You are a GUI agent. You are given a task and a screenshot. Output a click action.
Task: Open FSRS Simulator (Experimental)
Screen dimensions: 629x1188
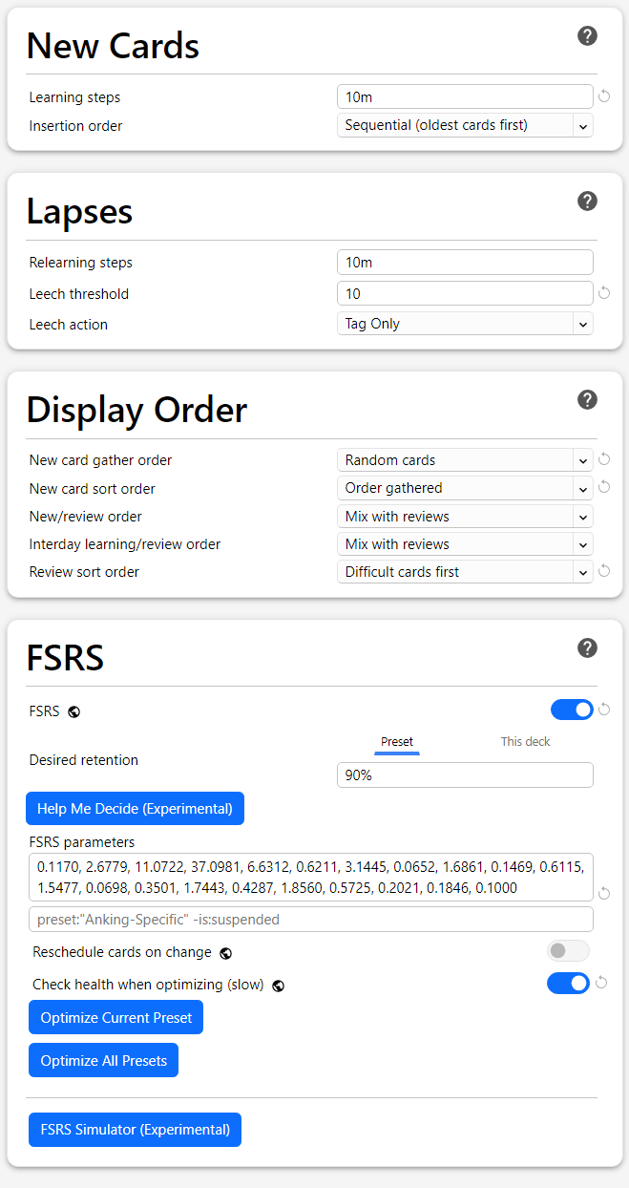(135, 1130)
